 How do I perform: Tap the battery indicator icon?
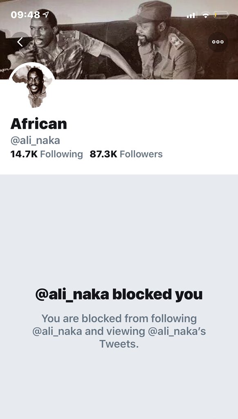pyautogui.click(x=221, y=15)
